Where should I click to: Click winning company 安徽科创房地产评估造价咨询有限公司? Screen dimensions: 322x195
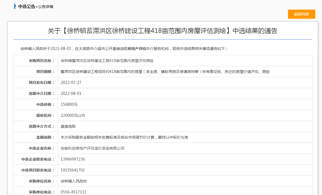(93, 148)
